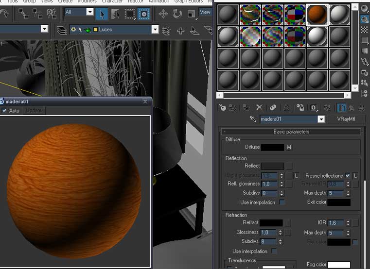Reset the material with the X icon

pyautogui.click(x=259, y=108)
